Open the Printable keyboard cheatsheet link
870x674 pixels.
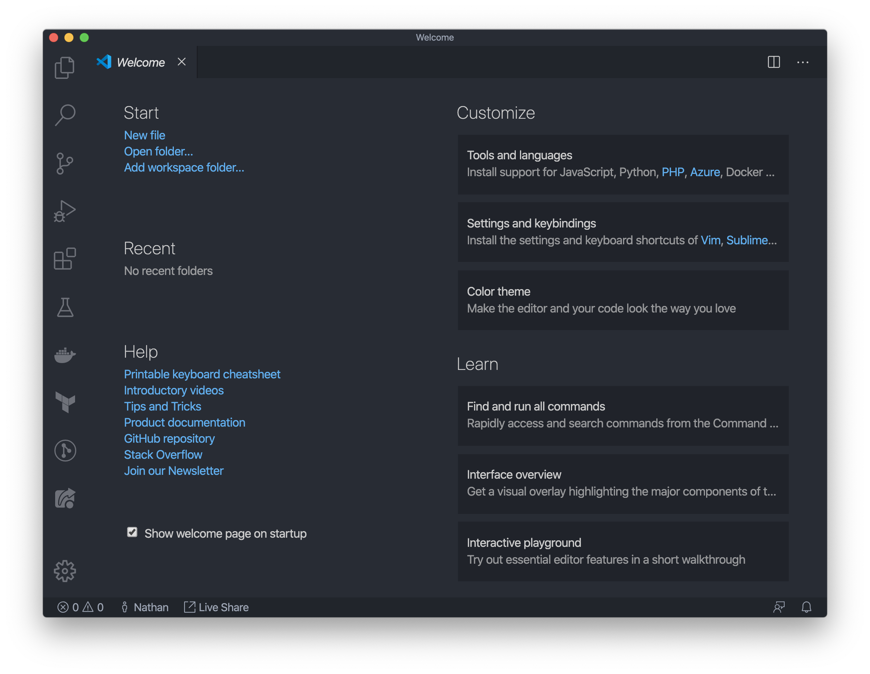coord(202,374)
